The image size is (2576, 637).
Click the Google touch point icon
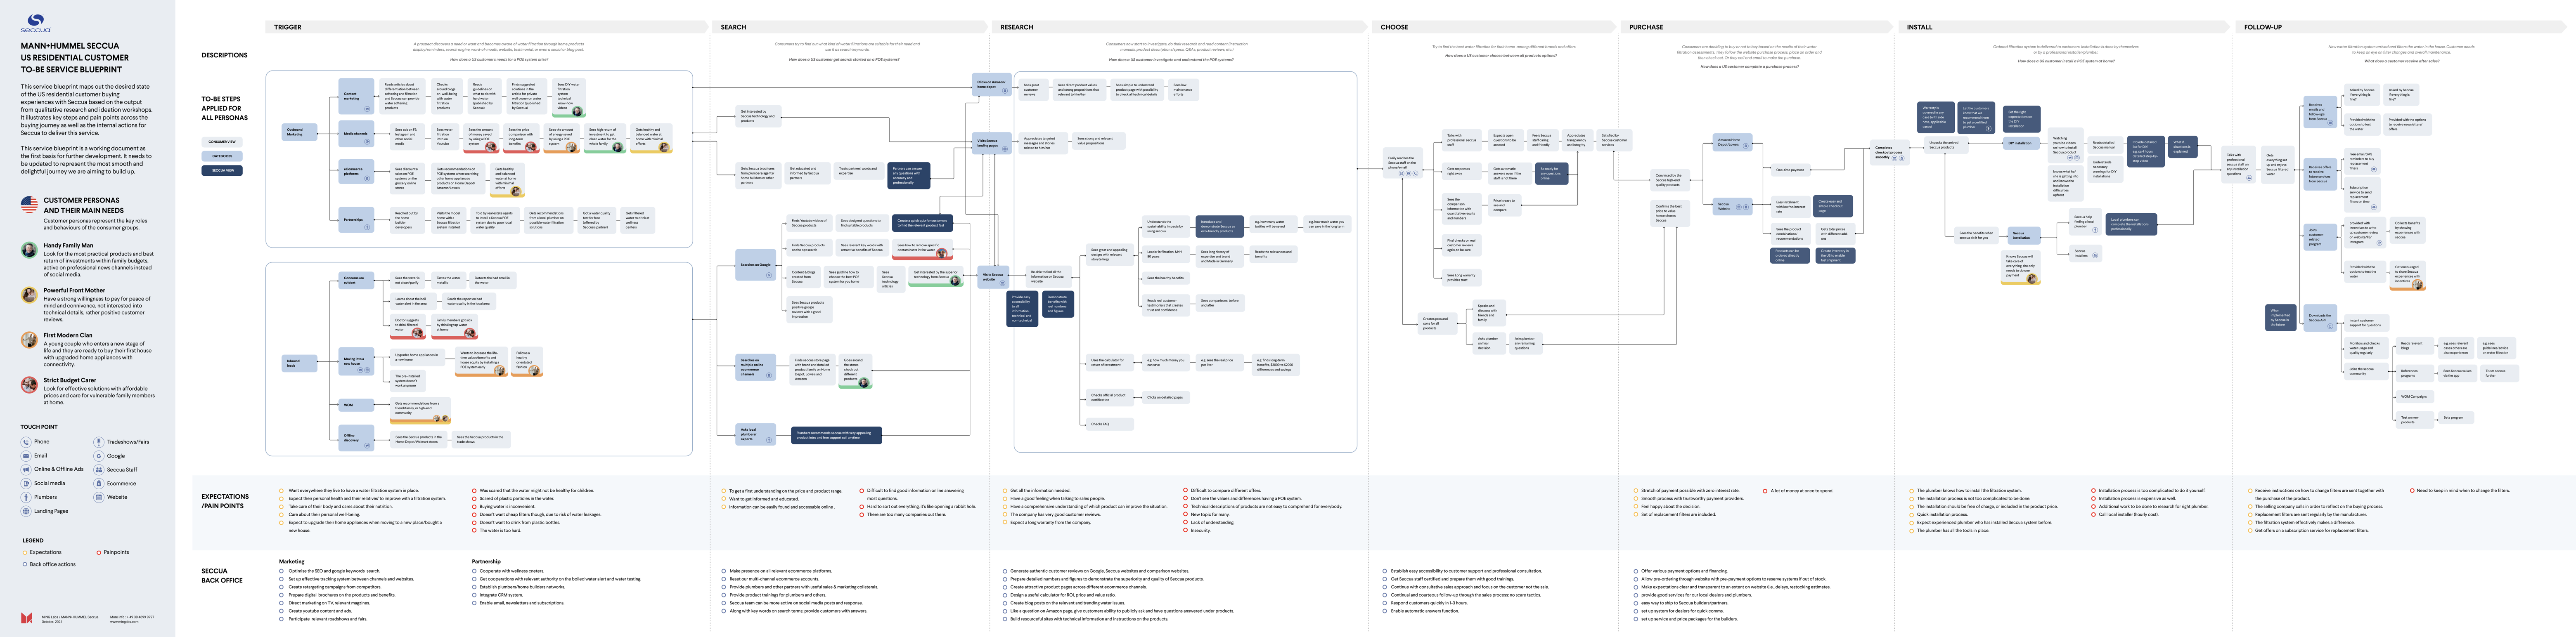point(99,455)
